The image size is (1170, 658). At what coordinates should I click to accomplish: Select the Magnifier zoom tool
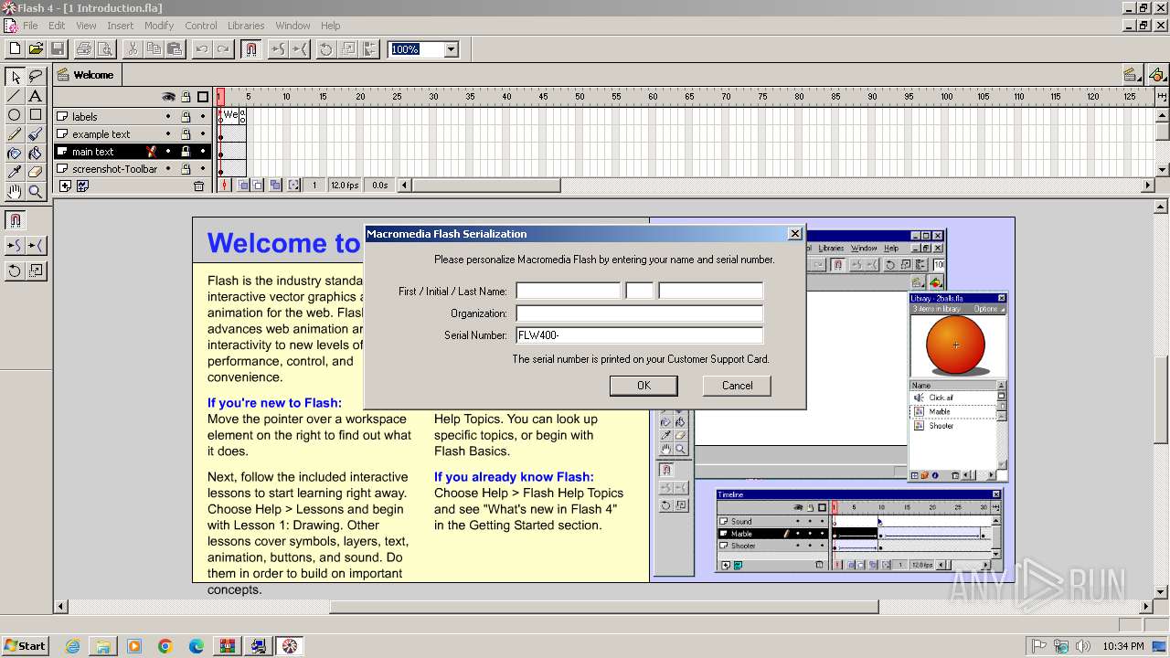coord(35,191)
